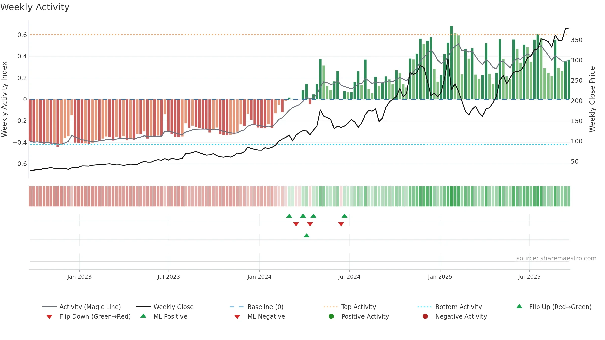Select the red flip-down marker nearest Jul 2024
Screen dimensions: 605x340
tap(341, 224)
